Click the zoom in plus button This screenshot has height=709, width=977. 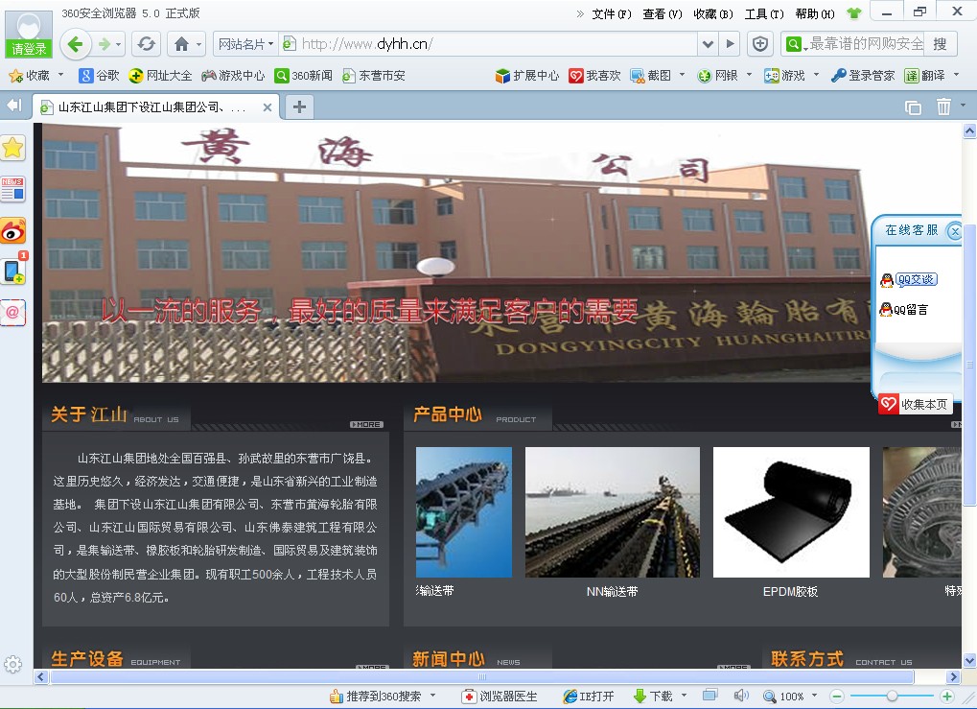pos(947,696)
